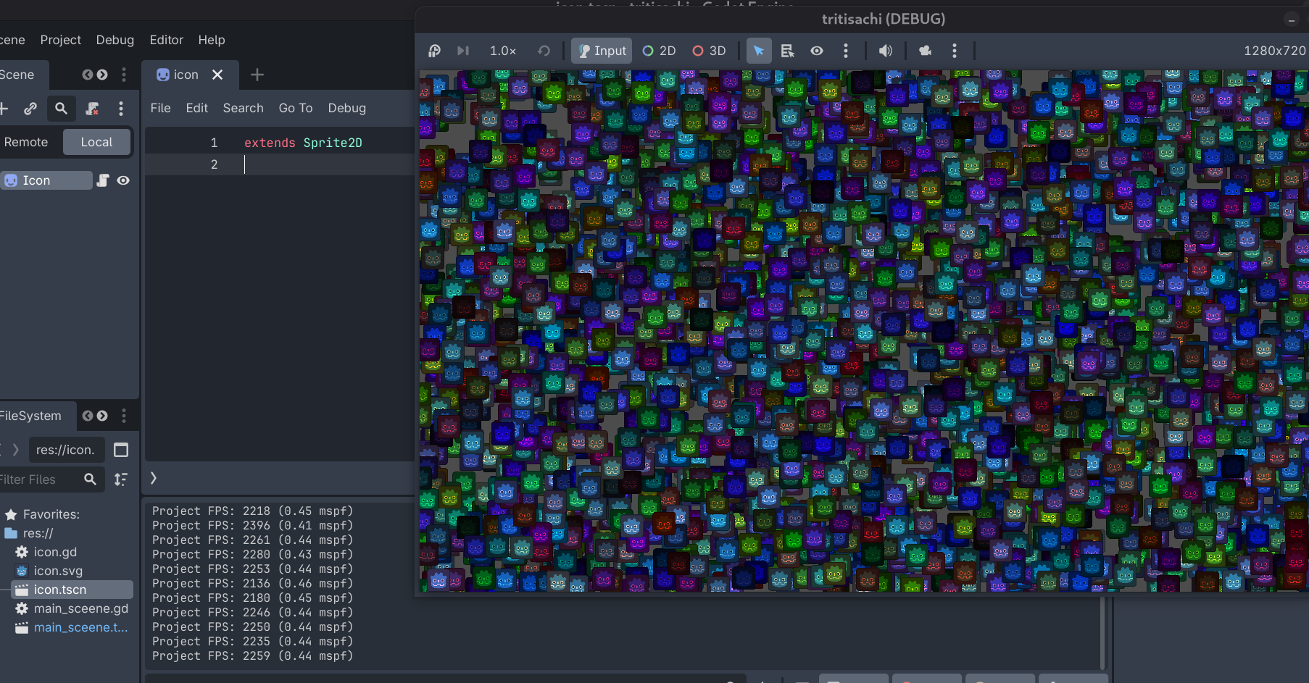Switch to the FileSystem dock tab
The image size is (1309, 683).
[x=29, y=416]
